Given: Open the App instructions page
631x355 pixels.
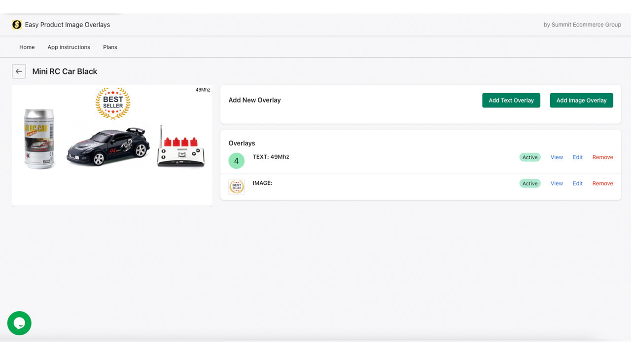Looking at the screenshot, I should pyautogui.click(x=69, y=47).
